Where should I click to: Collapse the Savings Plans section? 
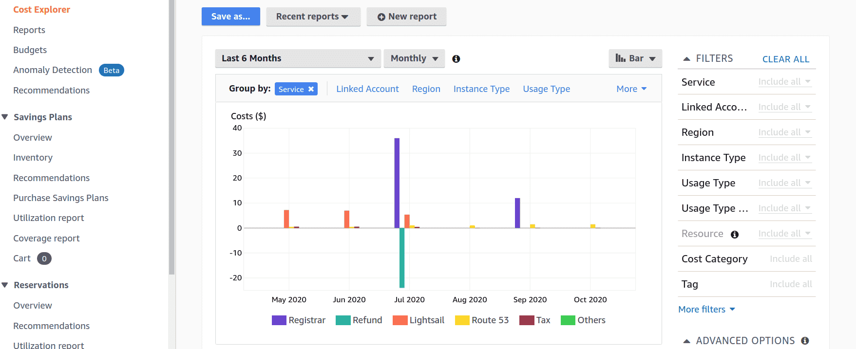click(x=5, y=117)
